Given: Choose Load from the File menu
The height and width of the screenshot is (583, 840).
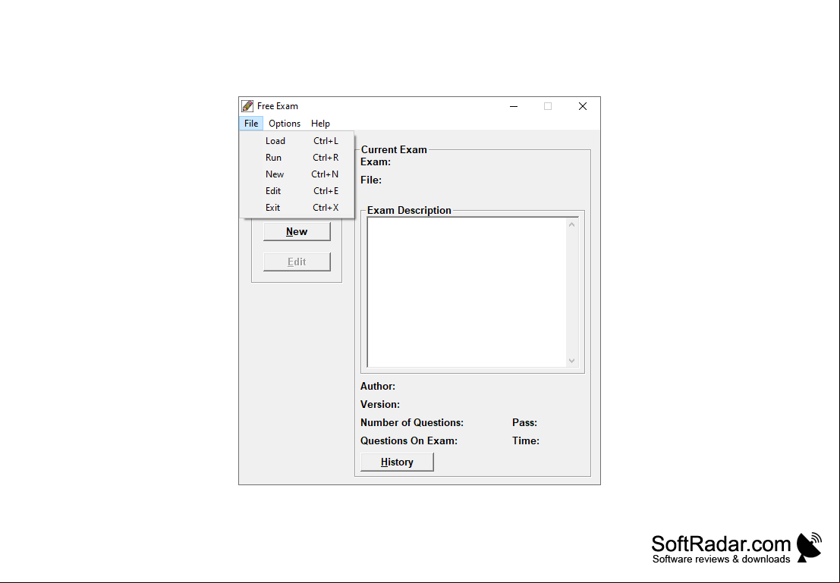Looking at the screenshot, I should 297,141.
